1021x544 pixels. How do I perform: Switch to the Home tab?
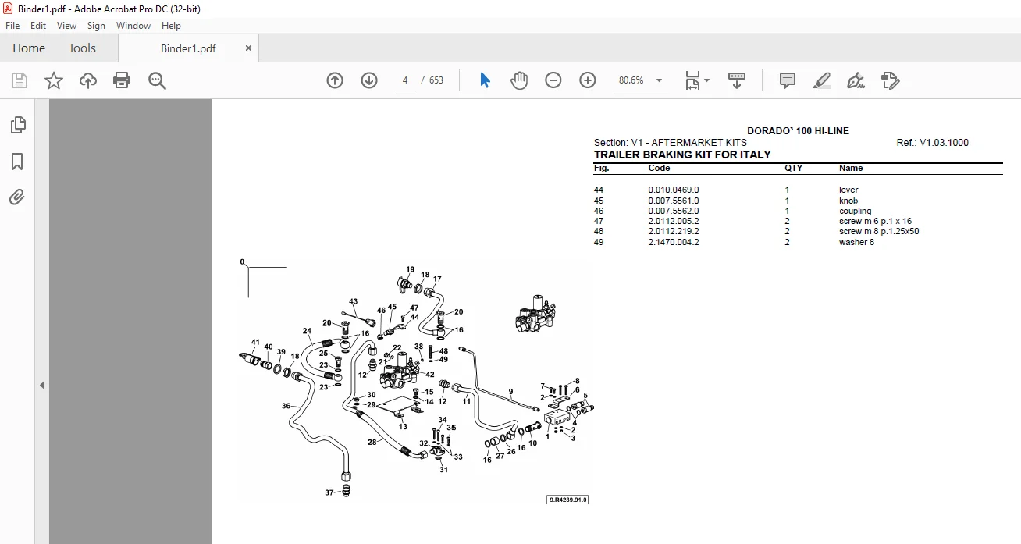click(x=29, y=48)
